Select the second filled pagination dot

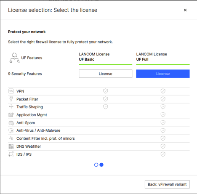click(x=101, y=165)
